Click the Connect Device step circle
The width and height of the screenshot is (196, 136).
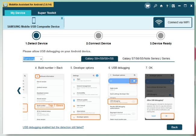click(99, 36)
